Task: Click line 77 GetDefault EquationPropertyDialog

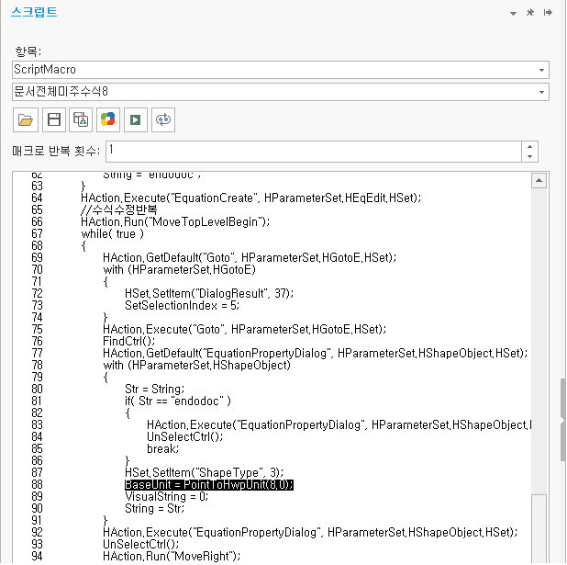Action: (316, 353)
